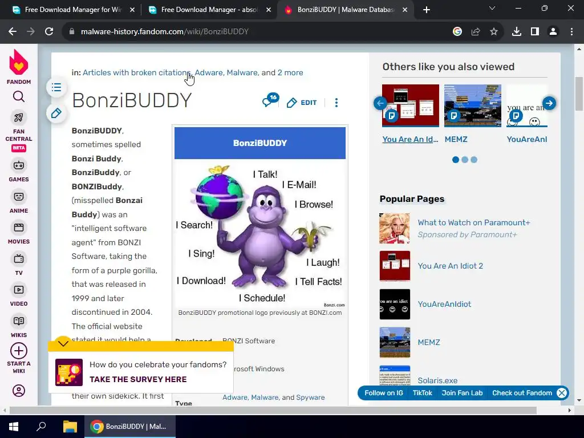Expand categories via '2 more' link
Image resolution: width=584 pixels, height=438 pixels.
pos(290,72)
